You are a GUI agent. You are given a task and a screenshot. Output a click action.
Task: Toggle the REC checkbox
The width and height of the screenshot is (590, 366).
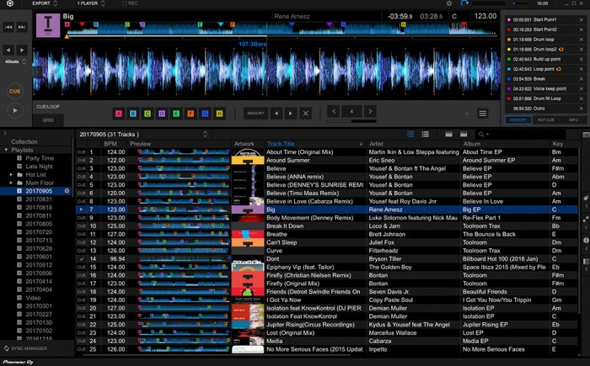pos(124,3)
